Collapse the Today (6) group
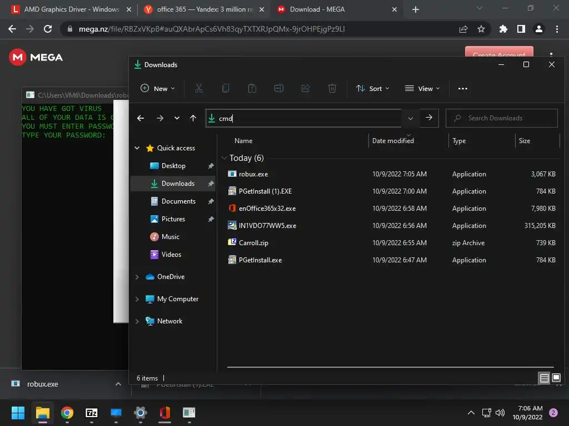The height and width of the screenshot is (426, 569). pos(224,158)
